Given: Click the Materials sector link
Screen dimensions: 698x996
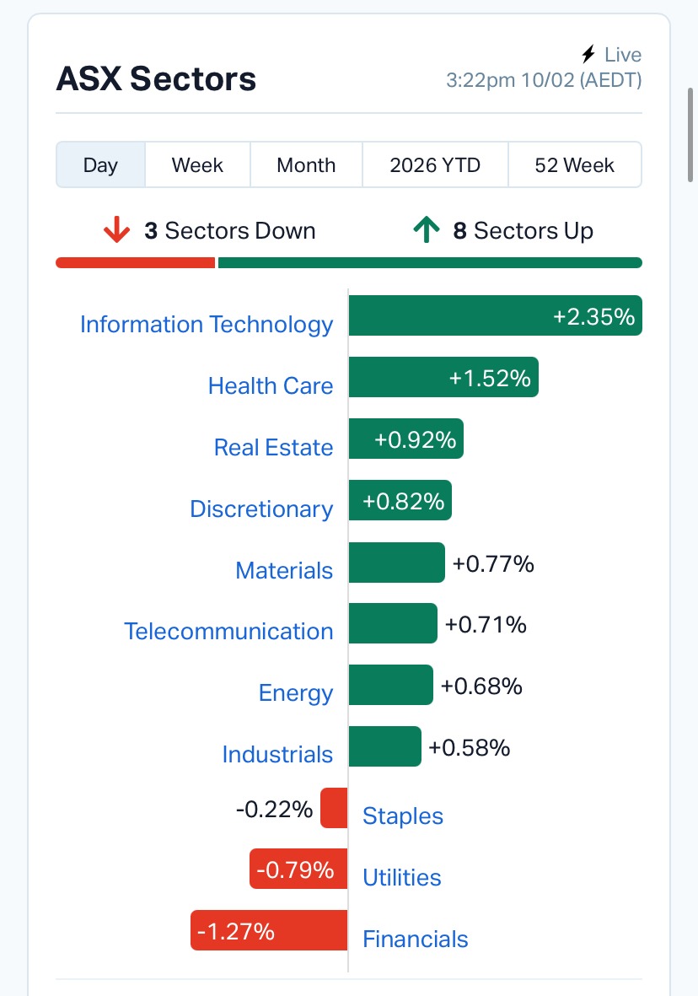Looking at the screenshot, I should point(284,570).
